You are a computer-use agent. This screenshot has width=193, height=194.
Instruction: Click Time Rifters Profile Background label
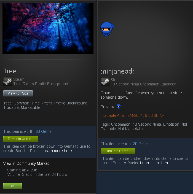pyautogui.click(x=41, y=84)
